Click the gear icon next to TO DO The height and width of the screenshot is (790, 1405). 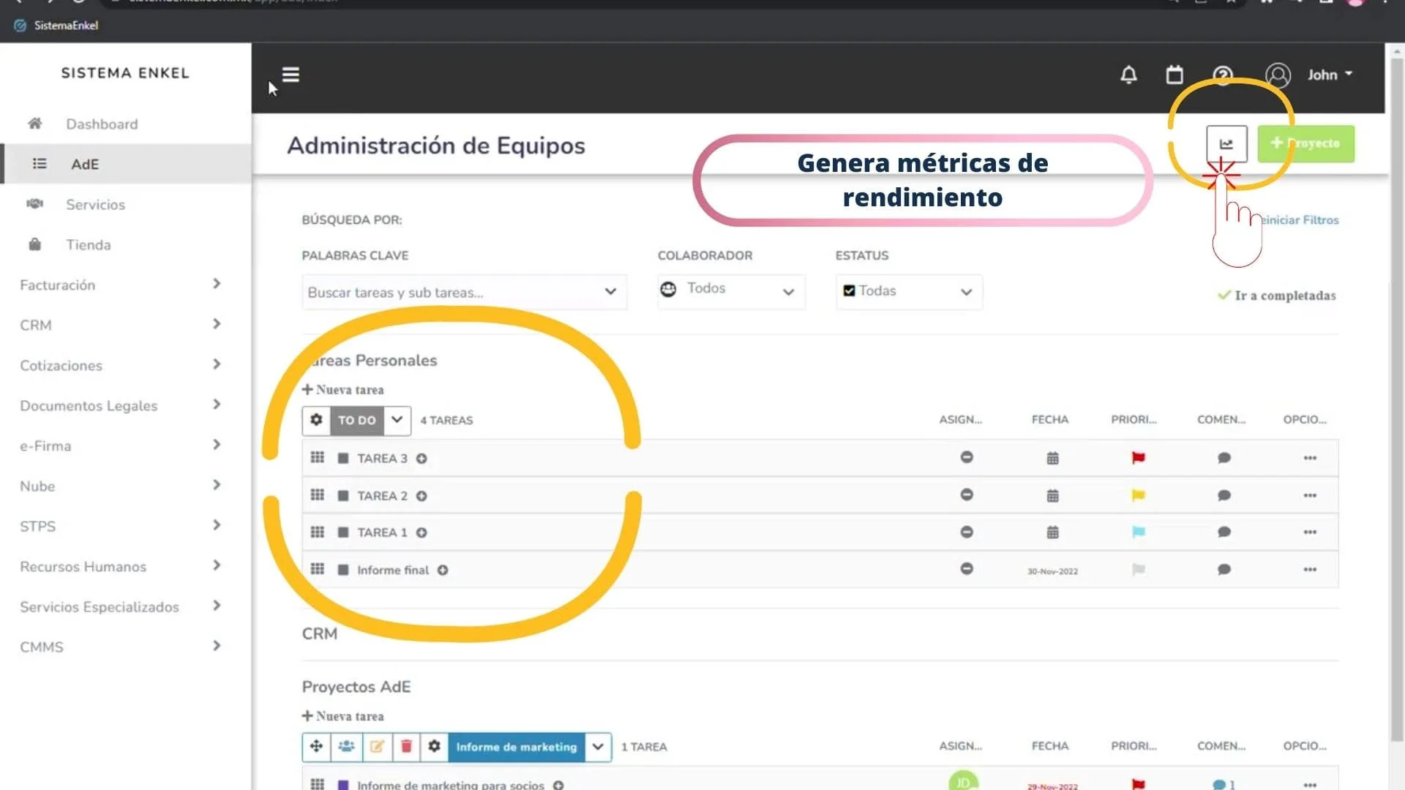point(317,420)
